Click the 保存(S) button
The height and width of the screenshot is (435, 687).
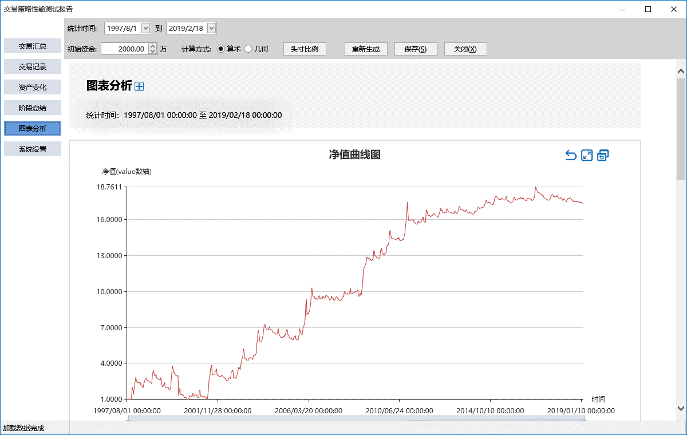point(416,49)
